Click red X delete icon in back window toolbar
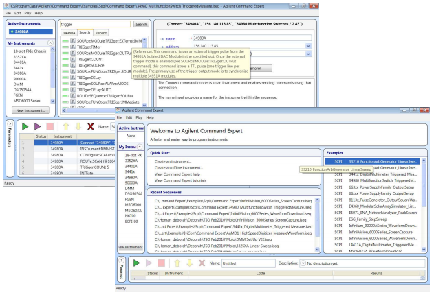 pos(90,127)
